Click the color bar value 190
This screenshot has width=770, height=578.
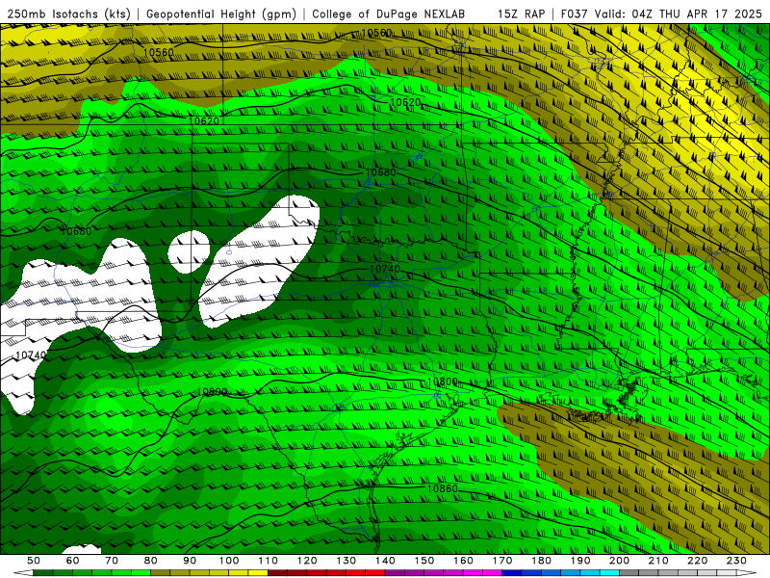[x=580, y=561]
